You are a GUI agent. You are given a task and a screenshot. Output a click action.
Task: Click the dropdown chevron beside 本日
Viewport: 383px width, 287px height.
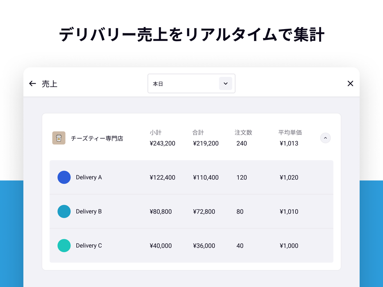click(226, 83)
